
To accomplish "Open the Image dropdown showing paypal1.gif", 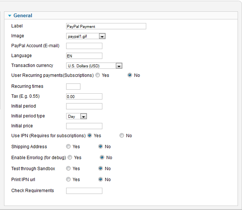I will pyautogui.click(x=86, y=36).
